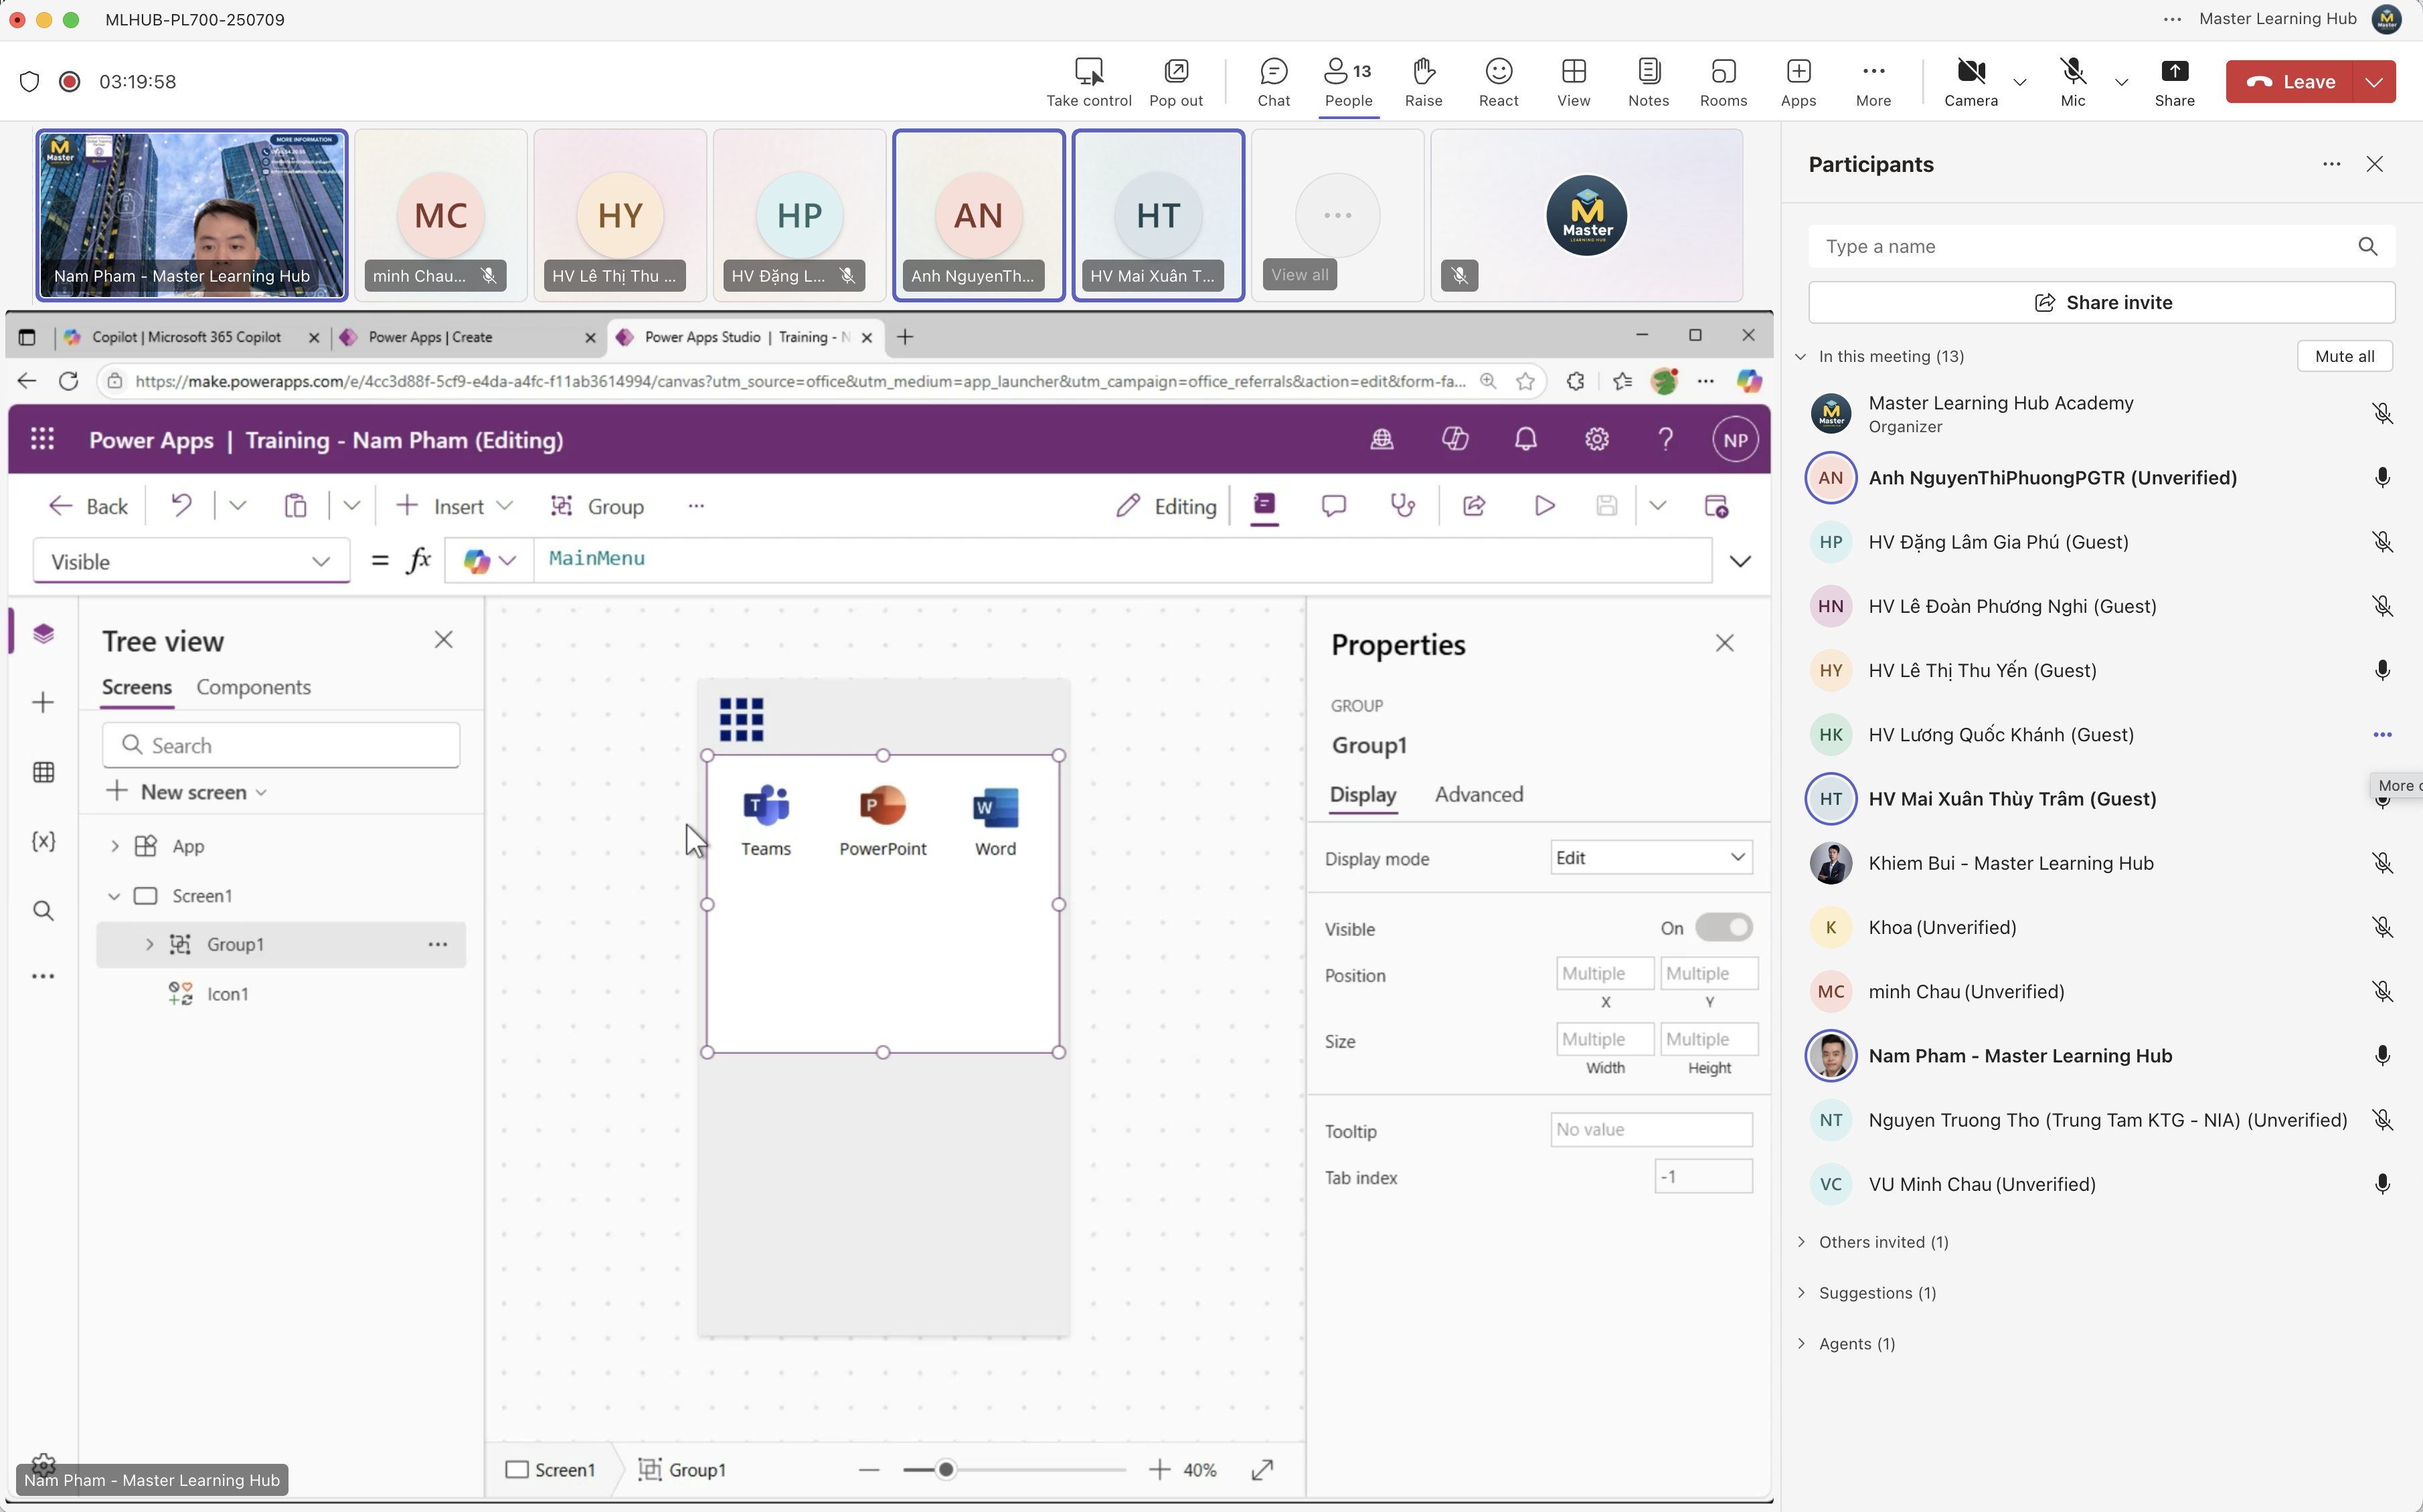Run the App checker stethoscope icon
2423x1512 pixels.
[1402, 506]
